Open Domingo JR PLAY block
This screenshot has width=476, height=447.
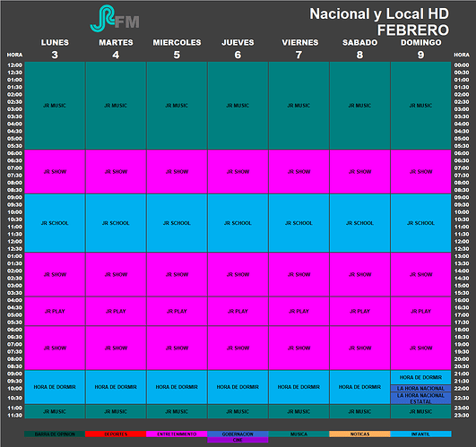[420, 311]
